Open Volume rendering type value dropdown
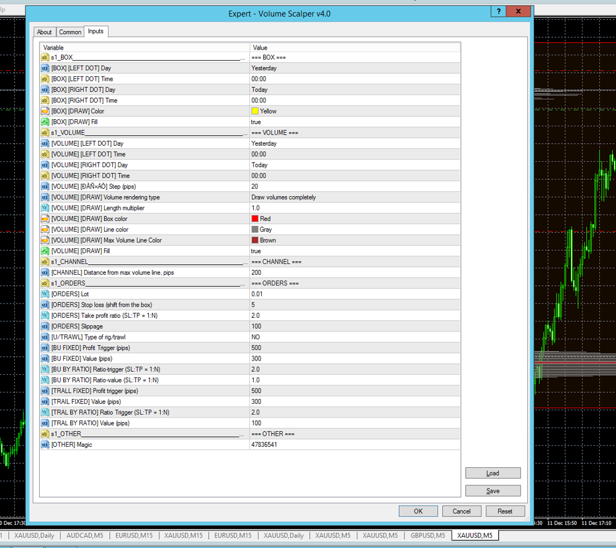Image resolution: width=616 pixels, height=548 pixels. click(x=283, y=197)
